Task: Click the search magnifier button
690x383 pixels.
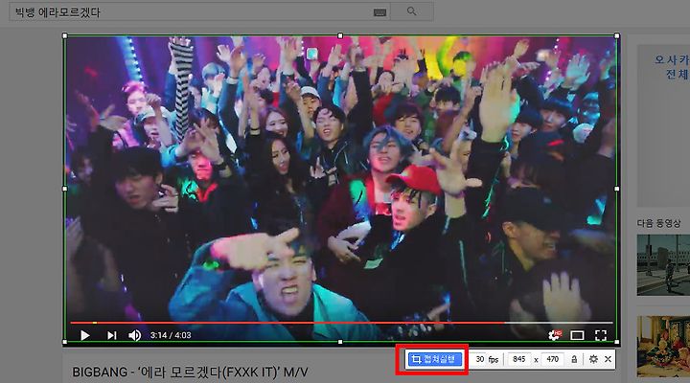Action: click(411, 11)
